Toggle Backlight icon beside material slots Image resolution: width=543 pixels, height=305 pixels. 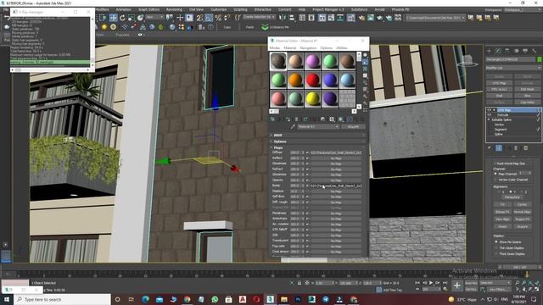365,62
